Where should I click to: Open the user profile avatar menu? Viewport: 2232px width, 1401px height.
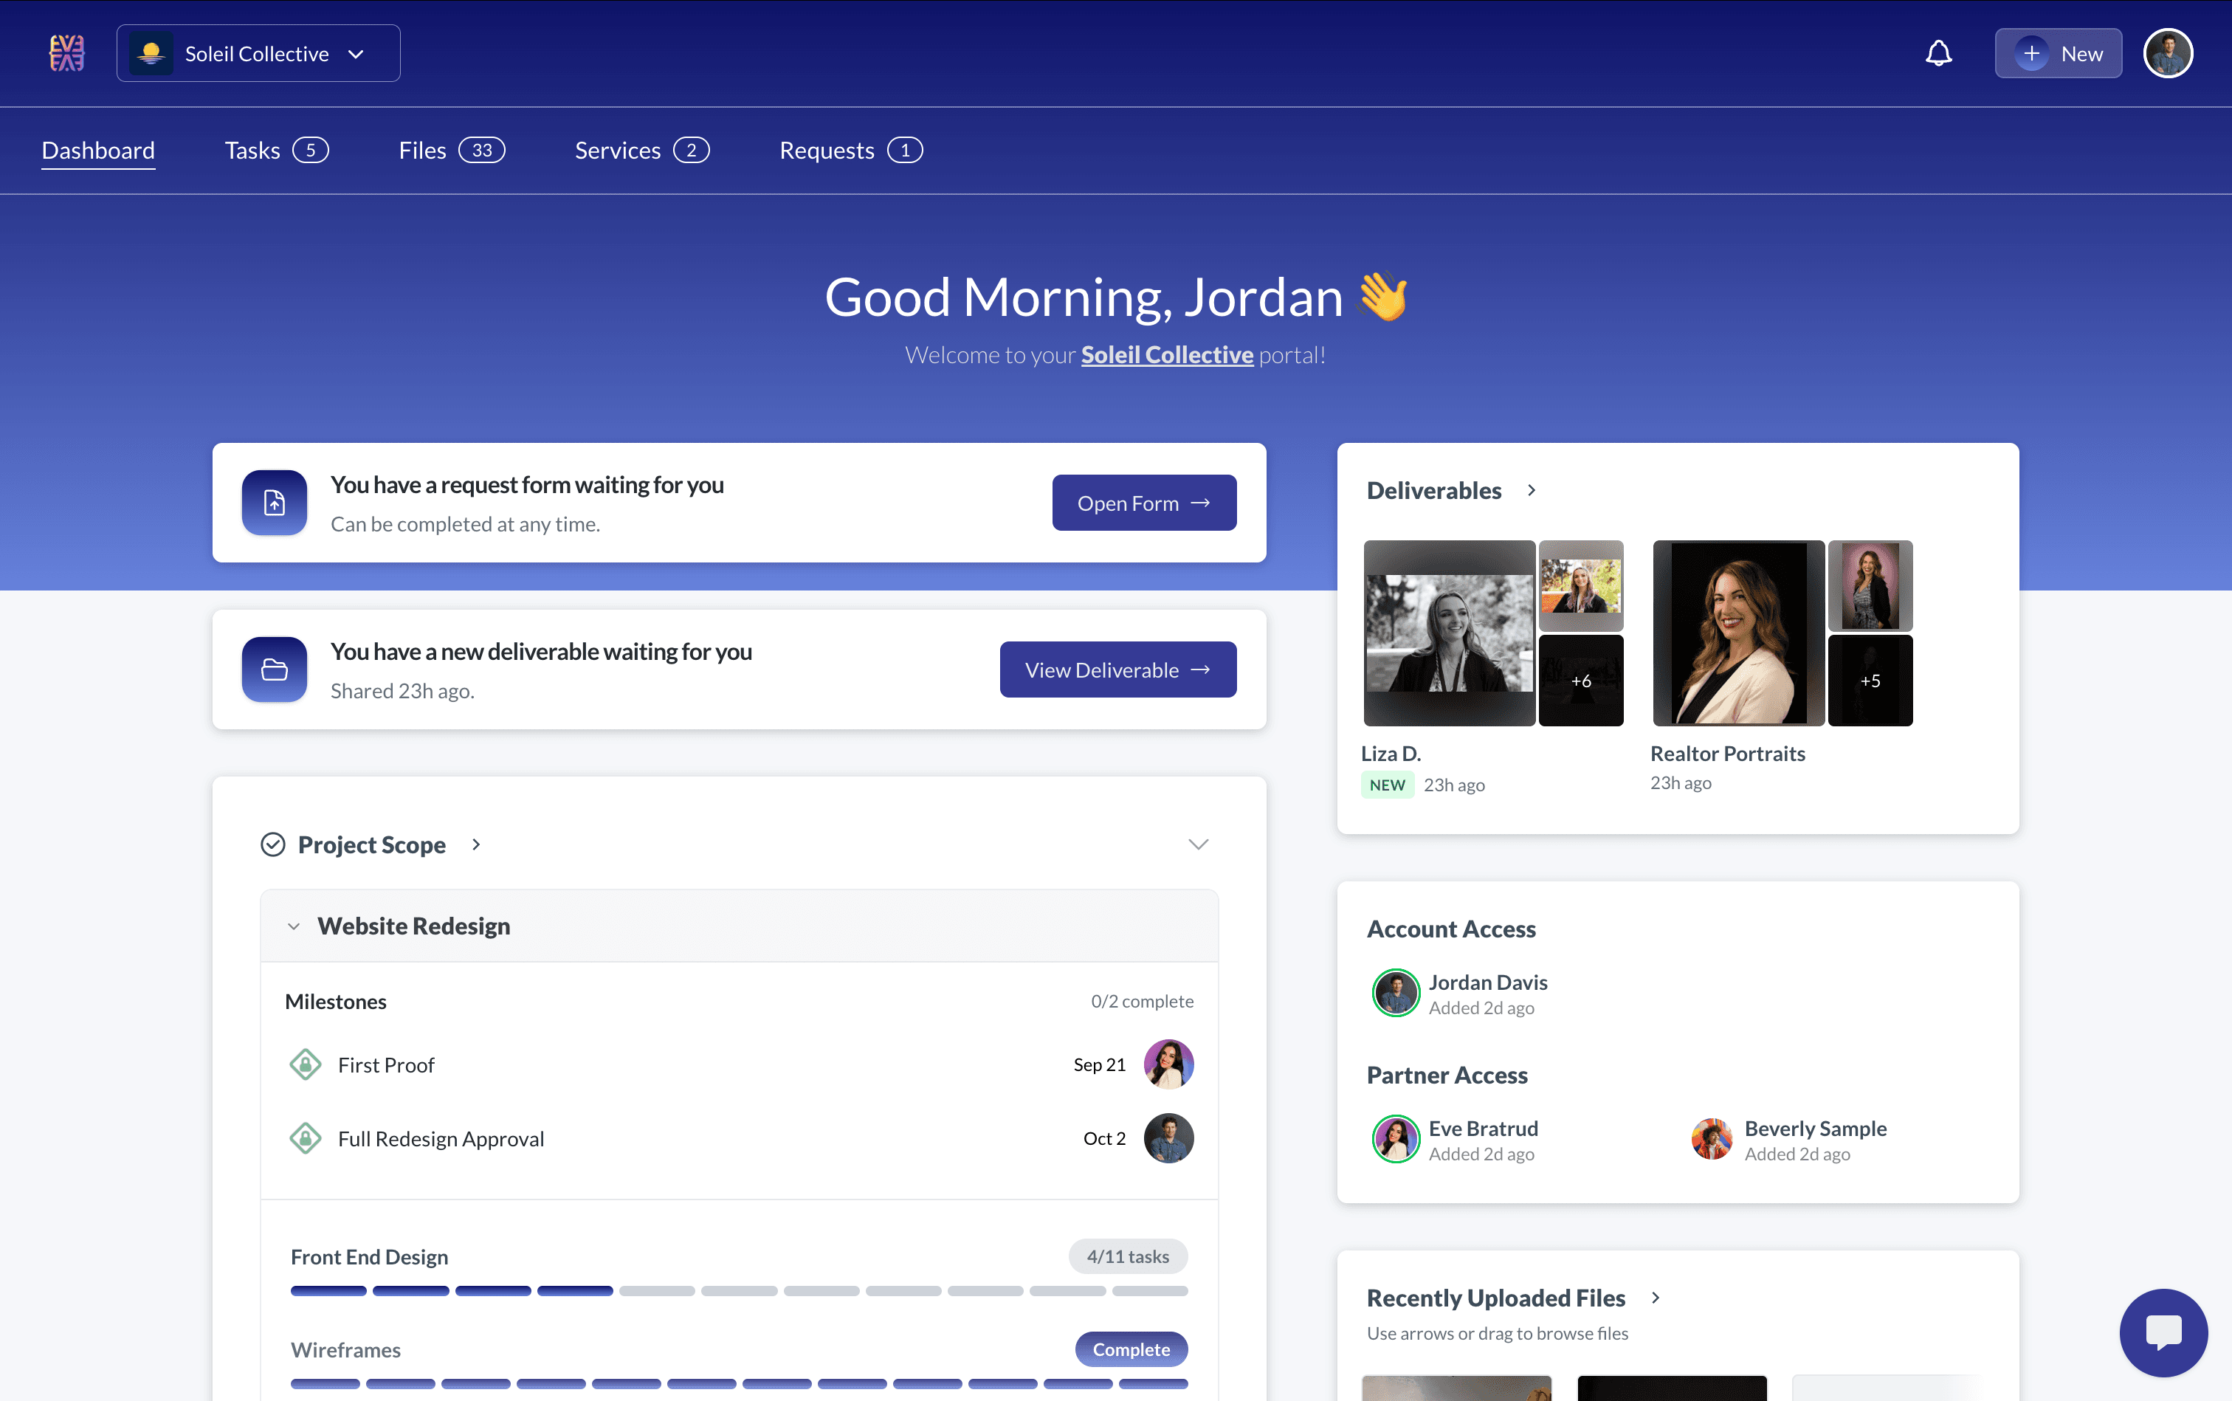[x=2167, y=53]
